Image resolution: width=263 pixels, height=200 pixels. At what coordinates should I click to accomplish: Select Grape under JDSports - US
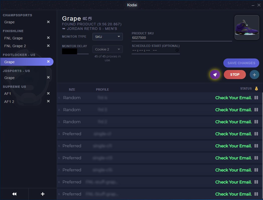9,78
